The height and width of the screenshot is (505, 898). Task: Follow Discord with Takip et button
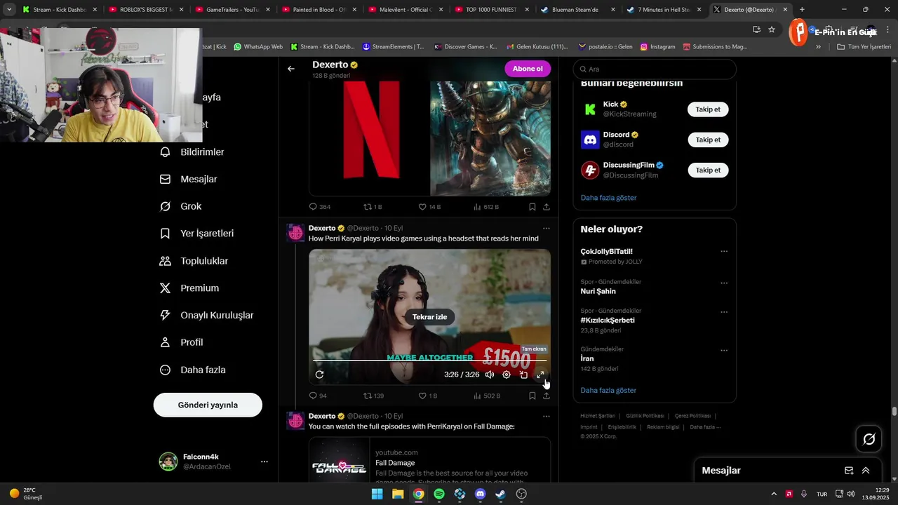[x=708, y=140]
